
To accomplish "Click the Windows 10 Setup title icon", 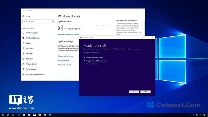I will click(81, 37).
